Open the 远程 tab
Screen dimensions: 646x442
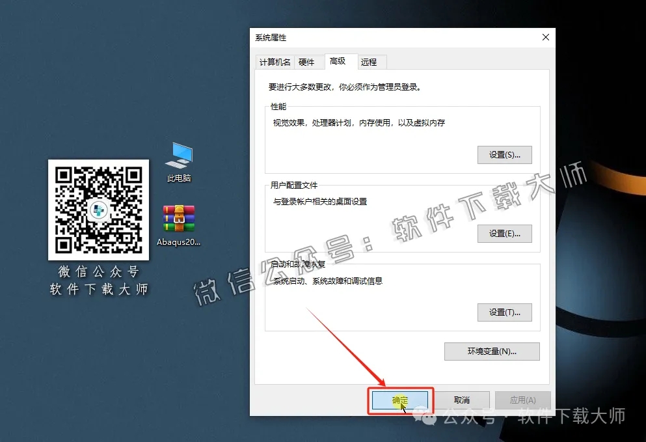[x=370, y=61]
